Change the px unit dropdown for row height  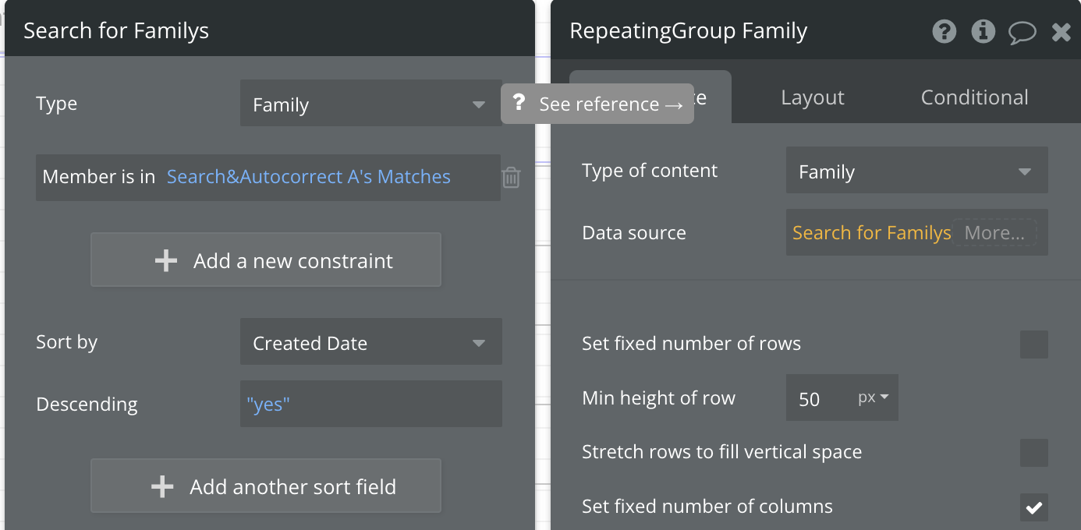point(874,398)
